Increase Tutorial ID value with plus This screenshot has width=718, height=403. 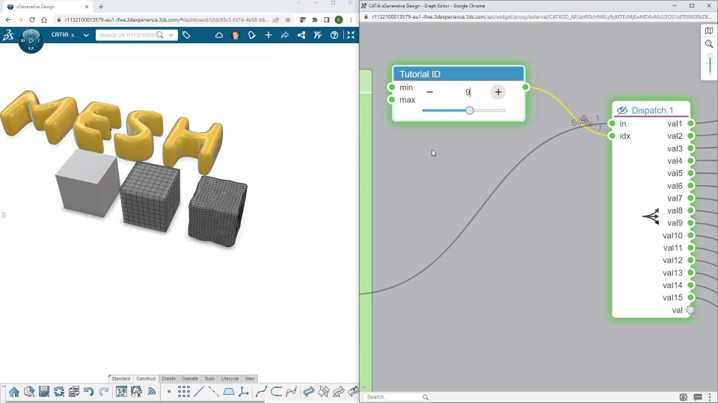(x=498, y=92)
